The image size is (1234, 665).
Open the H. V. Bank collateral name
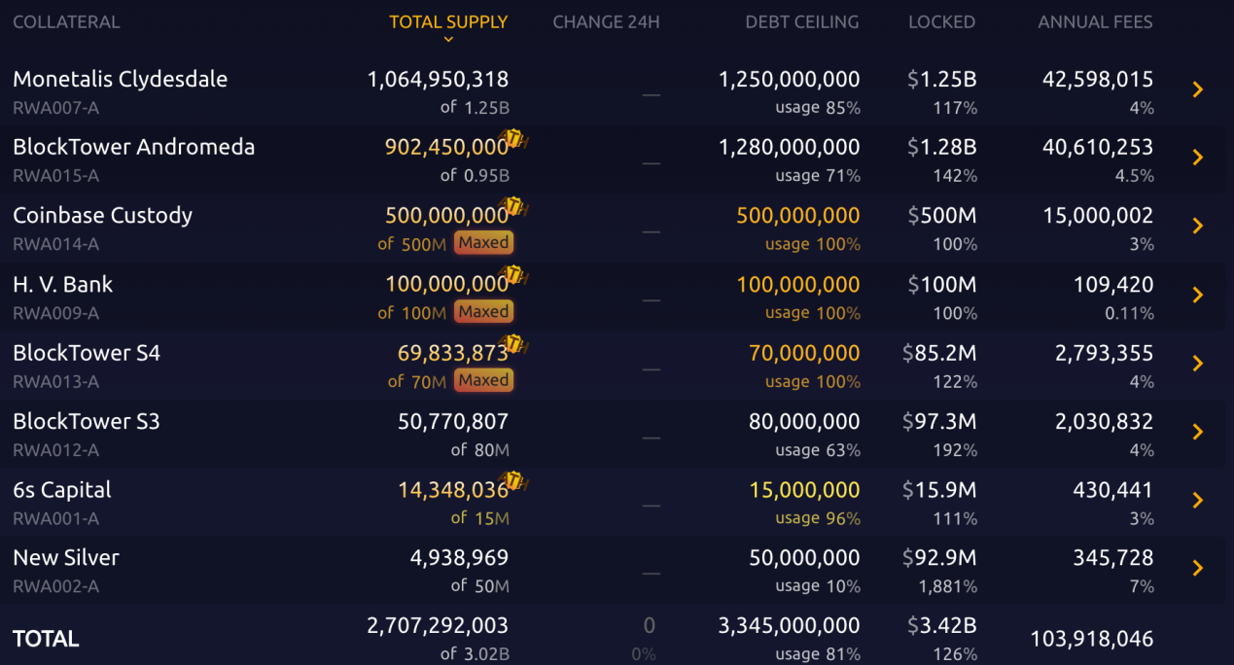pos(62,285)
